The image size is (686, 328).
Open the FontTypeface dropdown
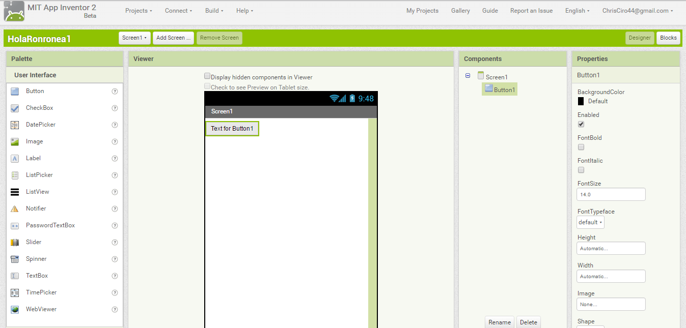click(590, 222)
